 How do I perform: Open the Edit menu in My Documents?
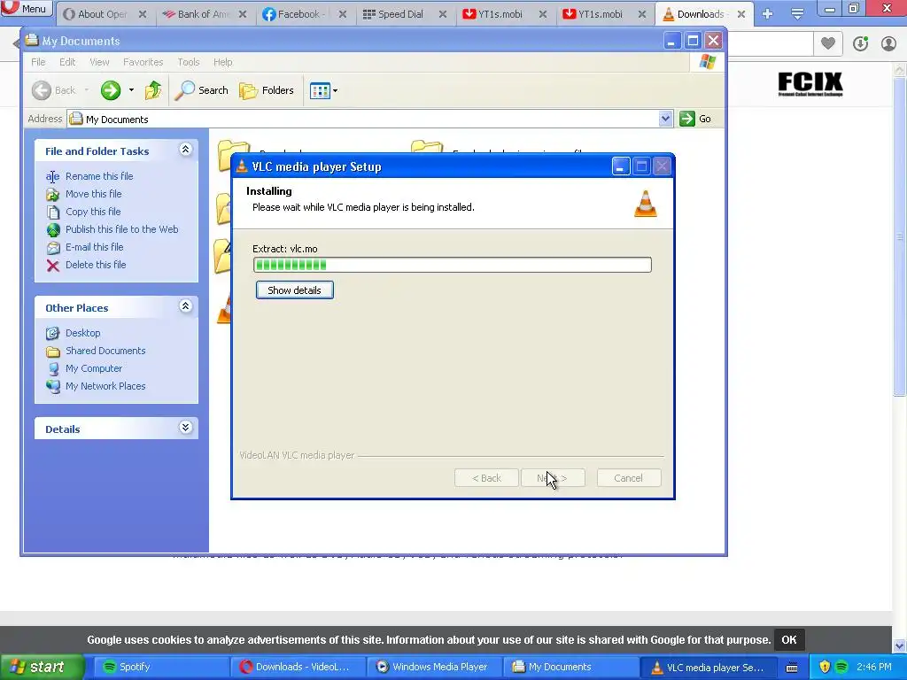[67, 62]
